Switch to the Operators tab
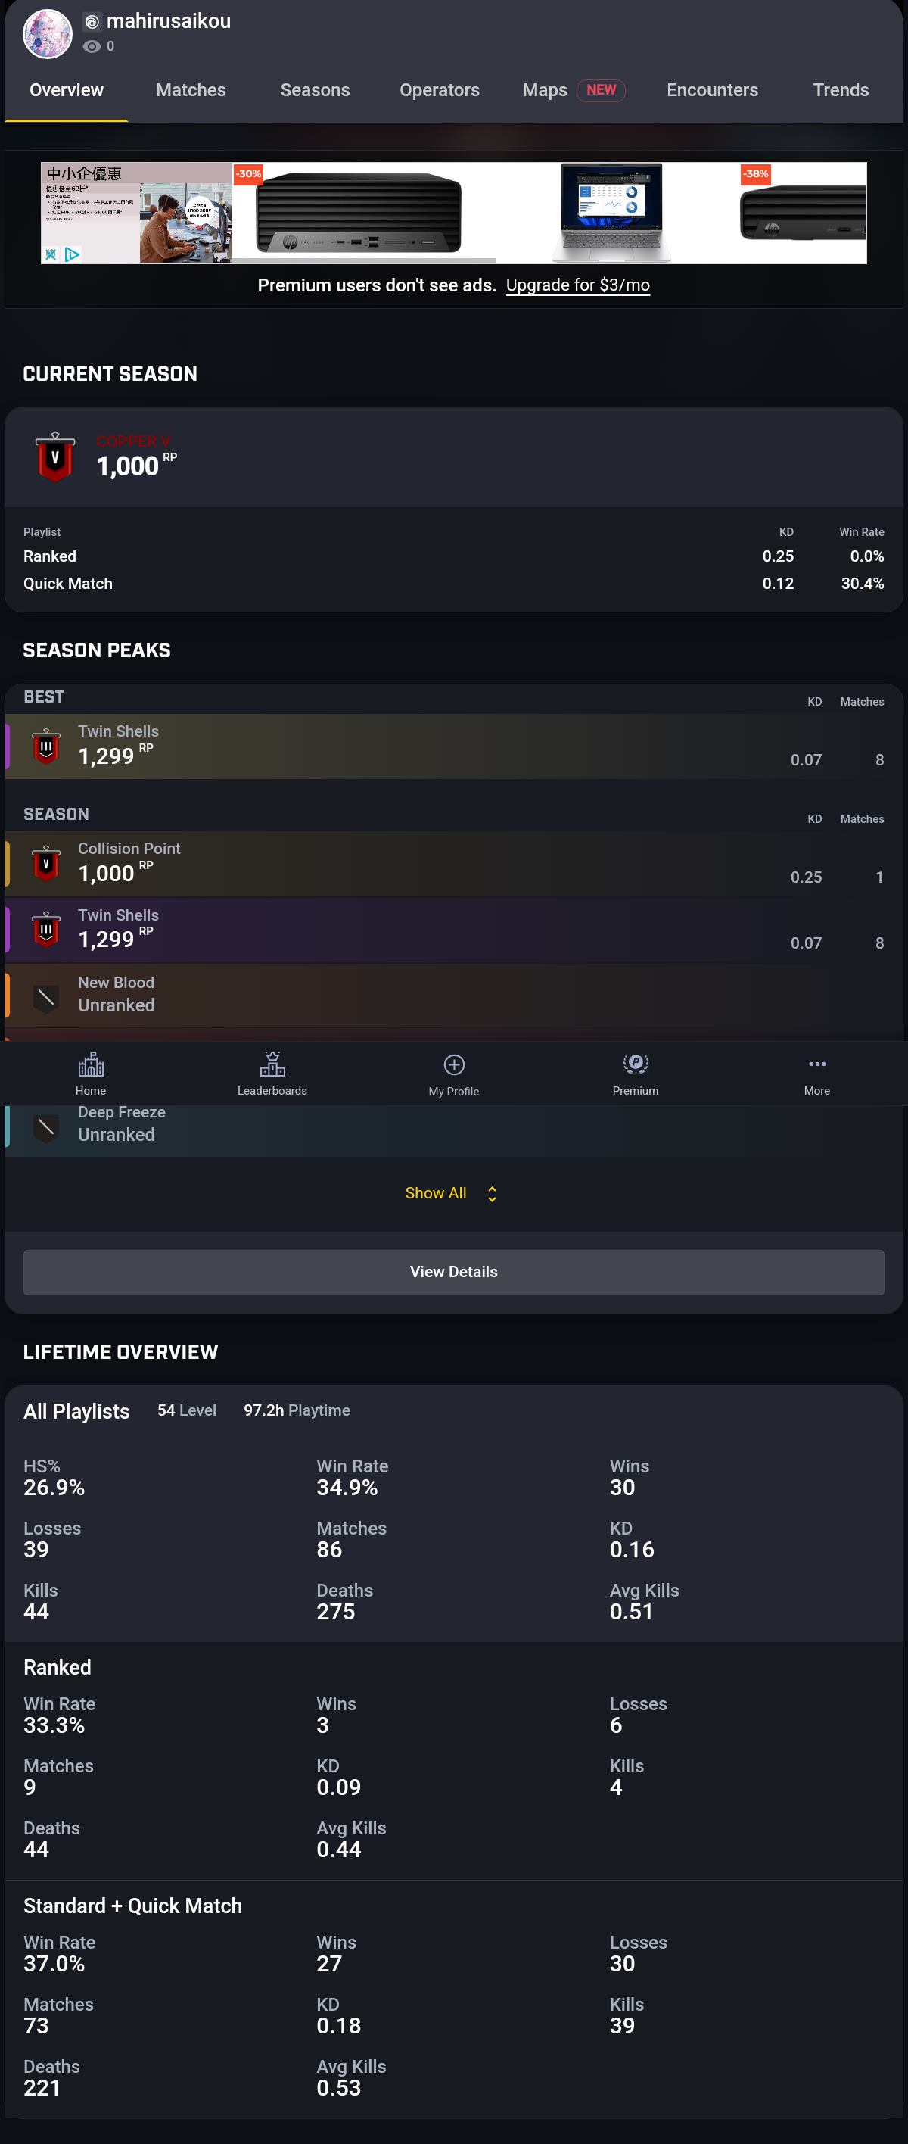Image resolution: width=908 pixels, height=2144 pixels. pyautogui.click(x=440, y=90)
